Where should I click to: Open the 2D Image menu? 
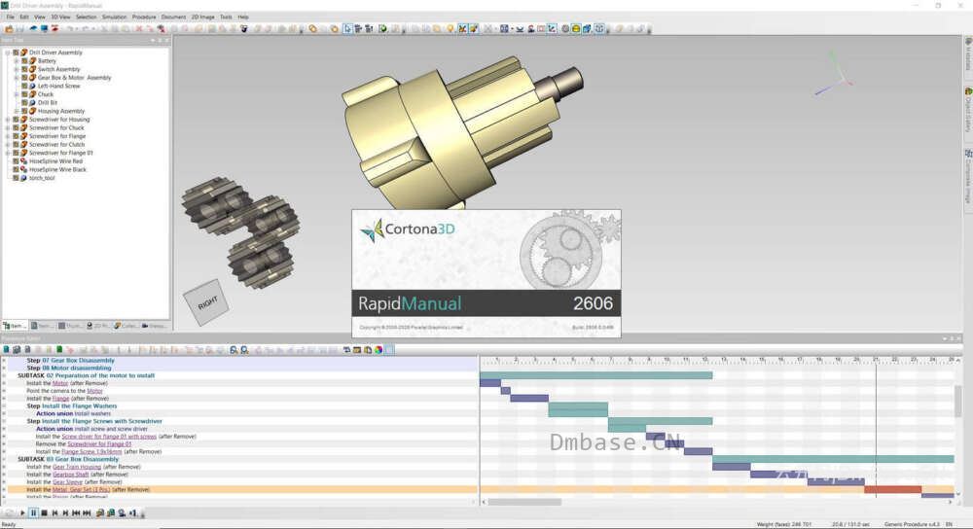203,17
